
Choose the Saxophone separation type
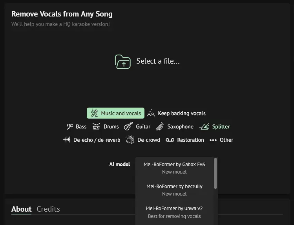175,126
